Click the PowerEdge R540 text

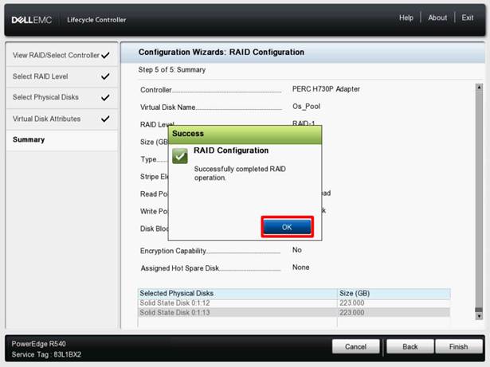point(39,344)
